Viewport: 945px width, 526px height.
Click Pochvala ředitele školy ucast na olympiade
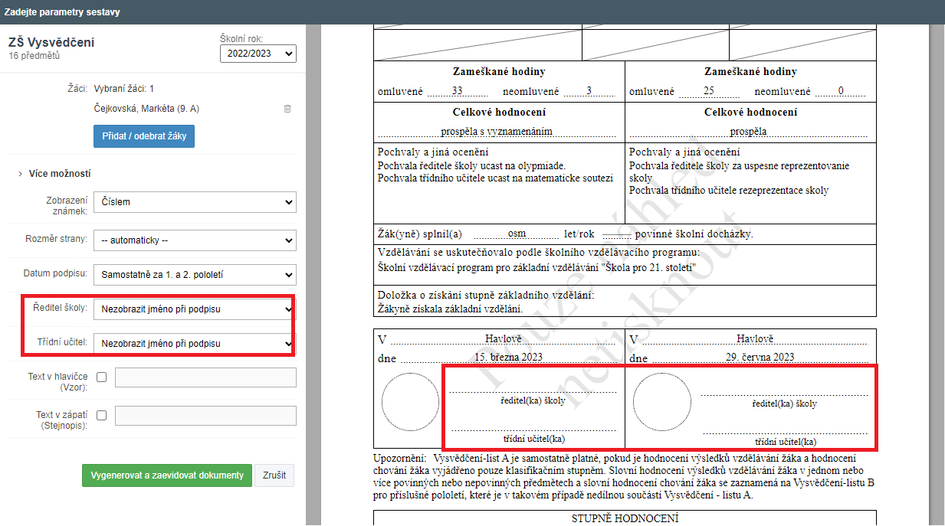[471, 165]
